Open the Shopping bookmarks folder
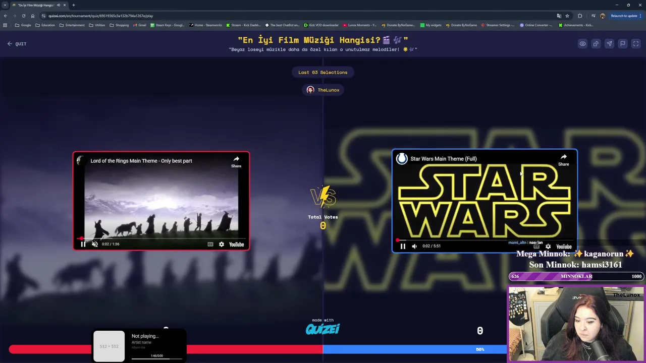Image resolution: width=646 pixels, height=363 pixels. pos(119,25)
